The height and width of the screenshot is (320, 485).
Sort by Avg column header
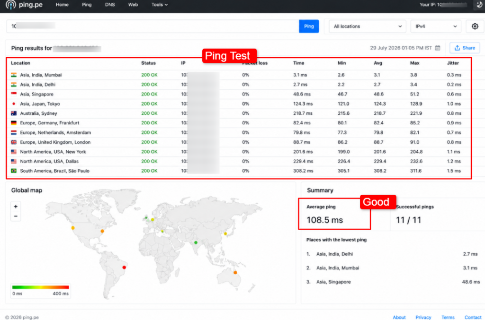pos(378,63)
